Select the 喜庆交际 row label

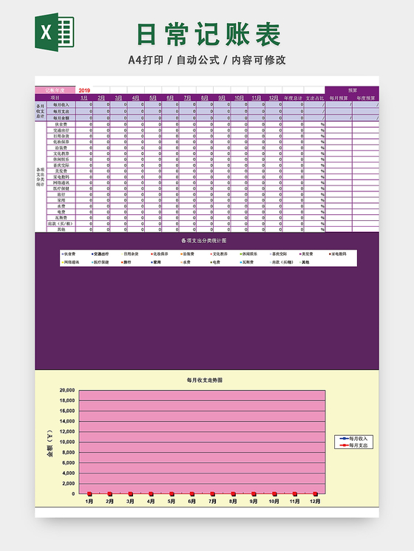pos(61,165)
